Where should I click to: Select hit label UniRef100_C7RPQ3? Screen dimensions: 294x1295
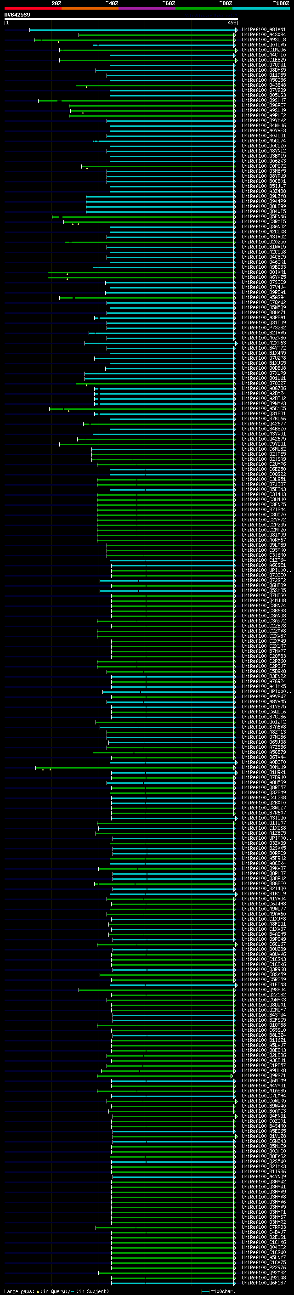264,1227
